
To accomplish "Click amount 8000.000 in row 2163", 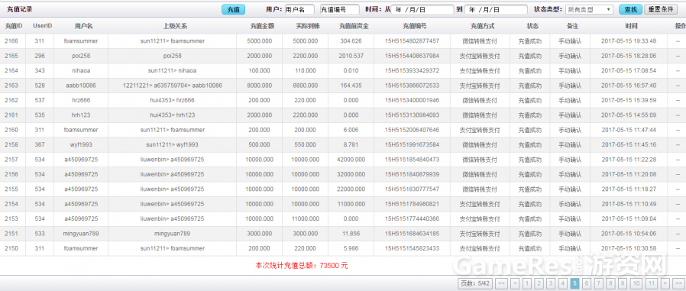I will [260, 86].
